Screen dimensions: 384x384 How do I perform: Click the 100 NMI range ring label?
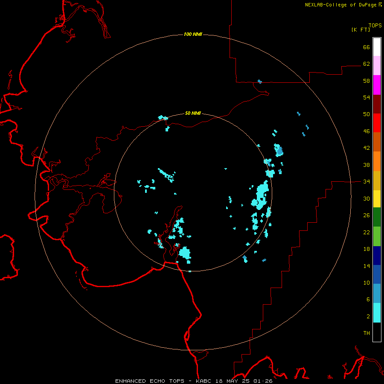193,34
